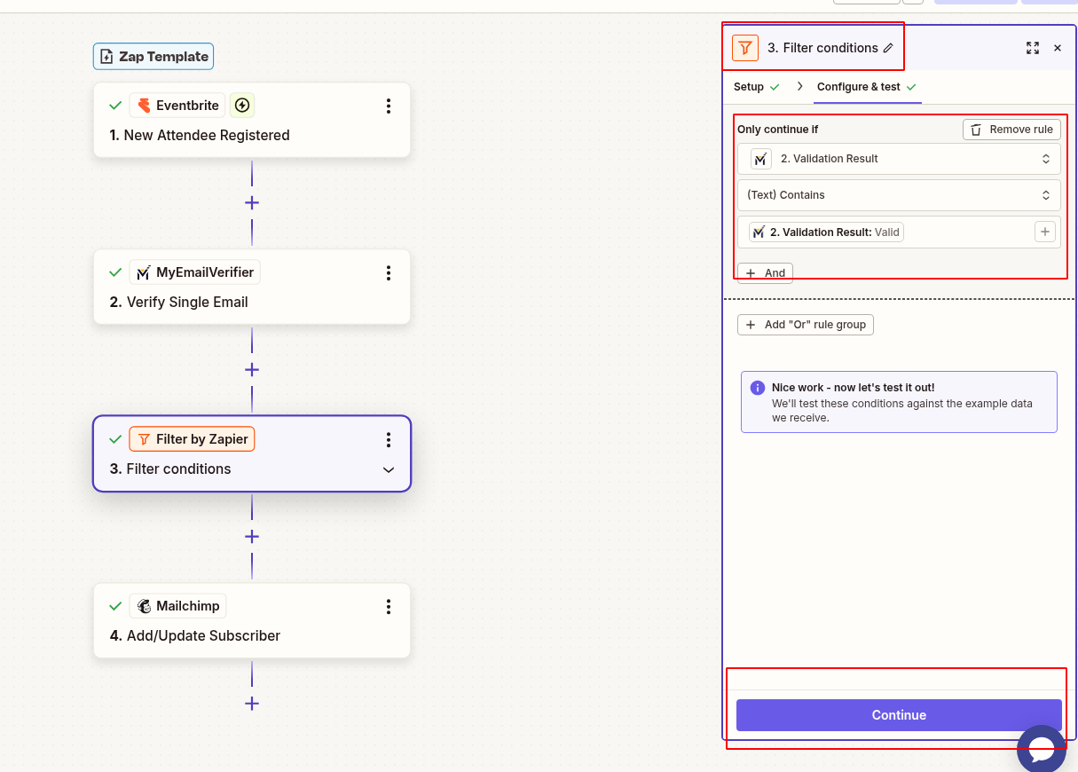Expand the panel using the fullscreen icon
The width and height of the screenshot is (1078, 772).
(1033, 48)
